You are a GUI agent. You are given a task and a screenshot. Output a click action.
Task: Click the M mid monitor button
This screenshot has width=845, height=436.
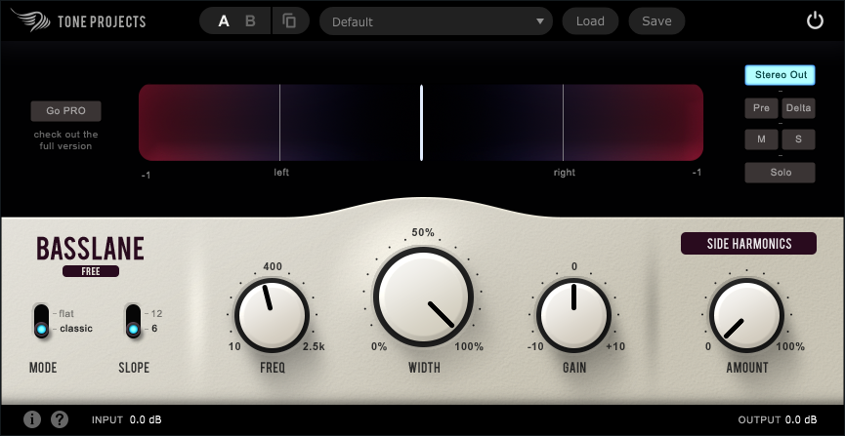point(760,139)
